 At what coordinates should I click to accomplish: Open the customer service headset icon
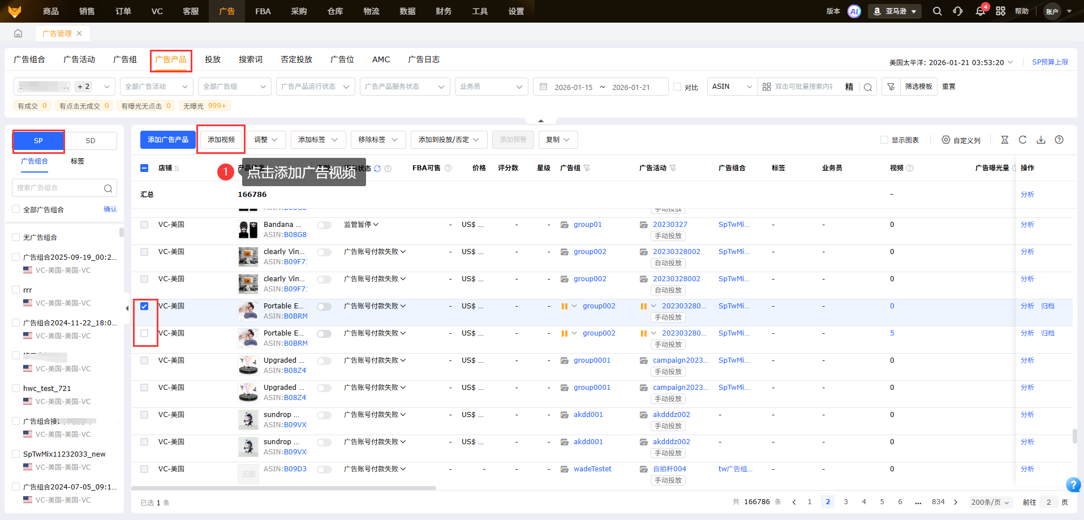pos(958,11)
